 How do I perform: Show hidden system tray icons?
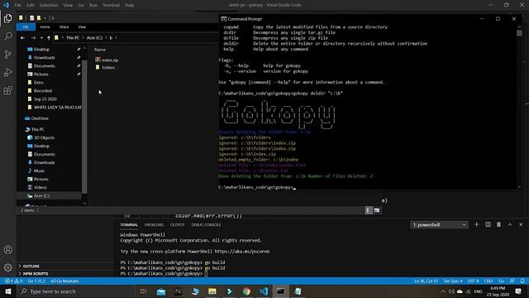click(x=443, y=291)
